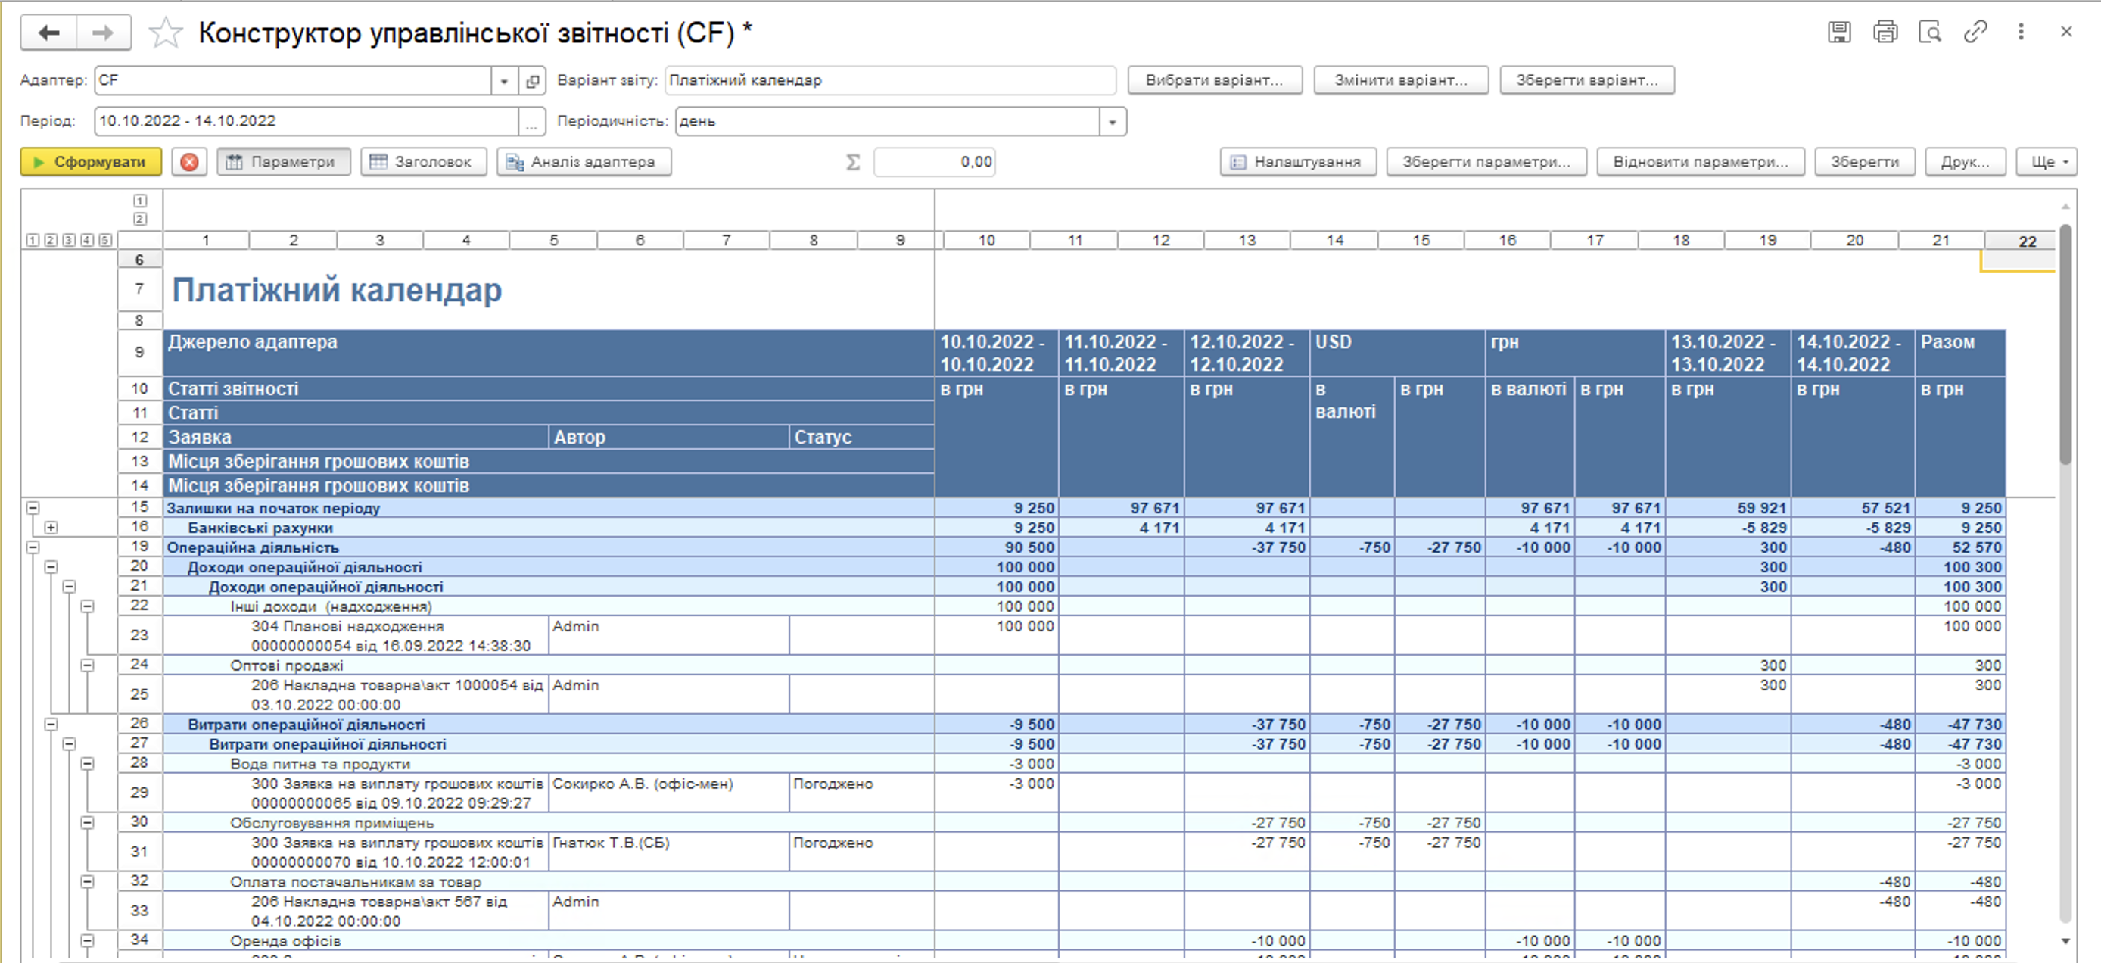Click Зберегти параметри... button
Viewport: 2101px width, 963px height.
click(x=1486, y=161)
